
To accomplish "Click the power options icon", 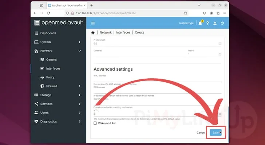I will [222, 23].
